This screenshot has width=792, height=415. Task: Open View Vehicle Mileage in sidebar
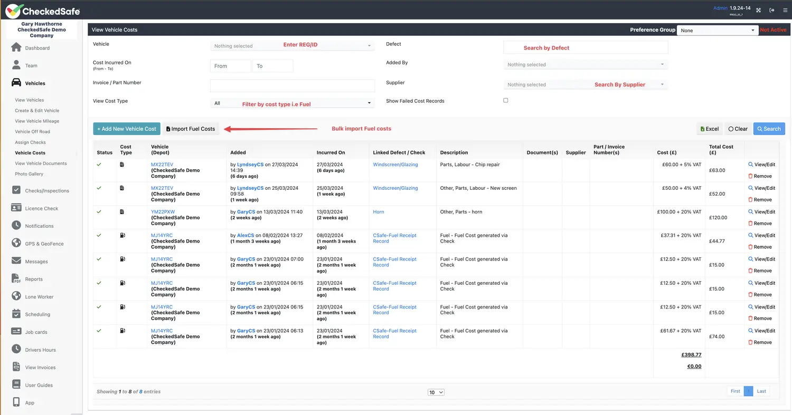pos(37,121)
